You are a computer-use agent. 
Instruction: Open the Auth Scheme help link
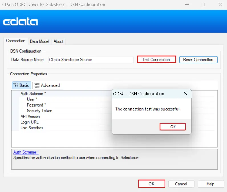coord(26,152)
